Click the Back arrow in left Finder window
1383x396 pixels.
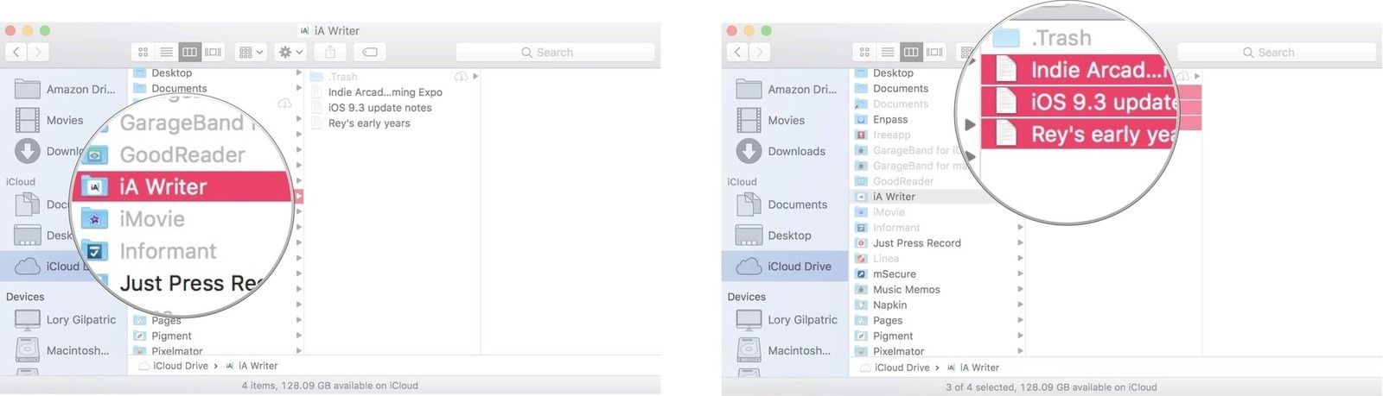pos(16,53)
